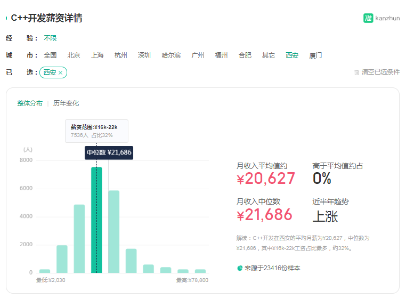
Task: Switch to the 历年变化 tab
Action: (66, 103)
